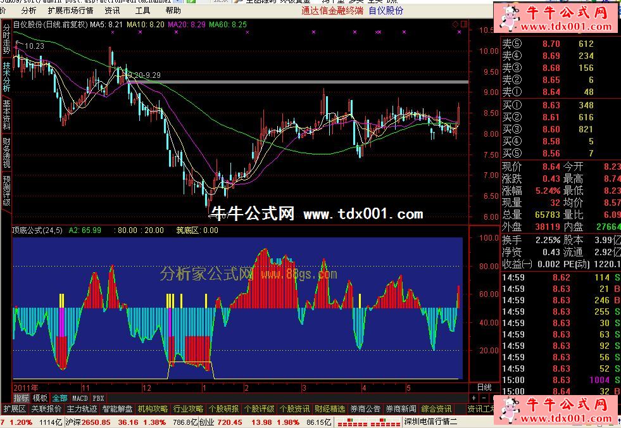Click the MA10: 8.20 legend value

146,25
